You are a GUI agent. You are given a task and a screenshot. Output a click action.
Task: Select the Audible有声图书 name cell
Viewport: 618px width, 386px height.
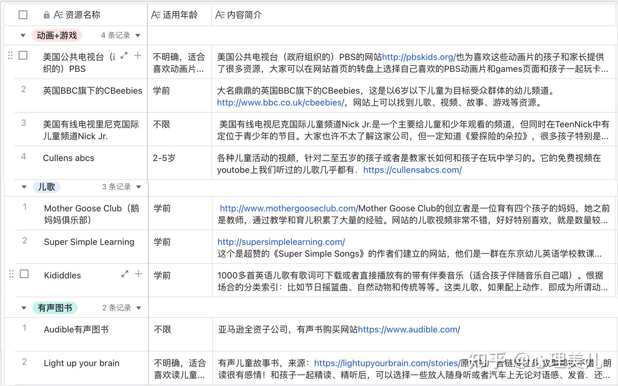[76, 329]
